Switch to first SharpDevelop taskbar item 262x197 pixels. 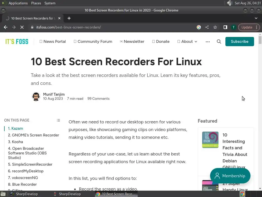point(24,194)
